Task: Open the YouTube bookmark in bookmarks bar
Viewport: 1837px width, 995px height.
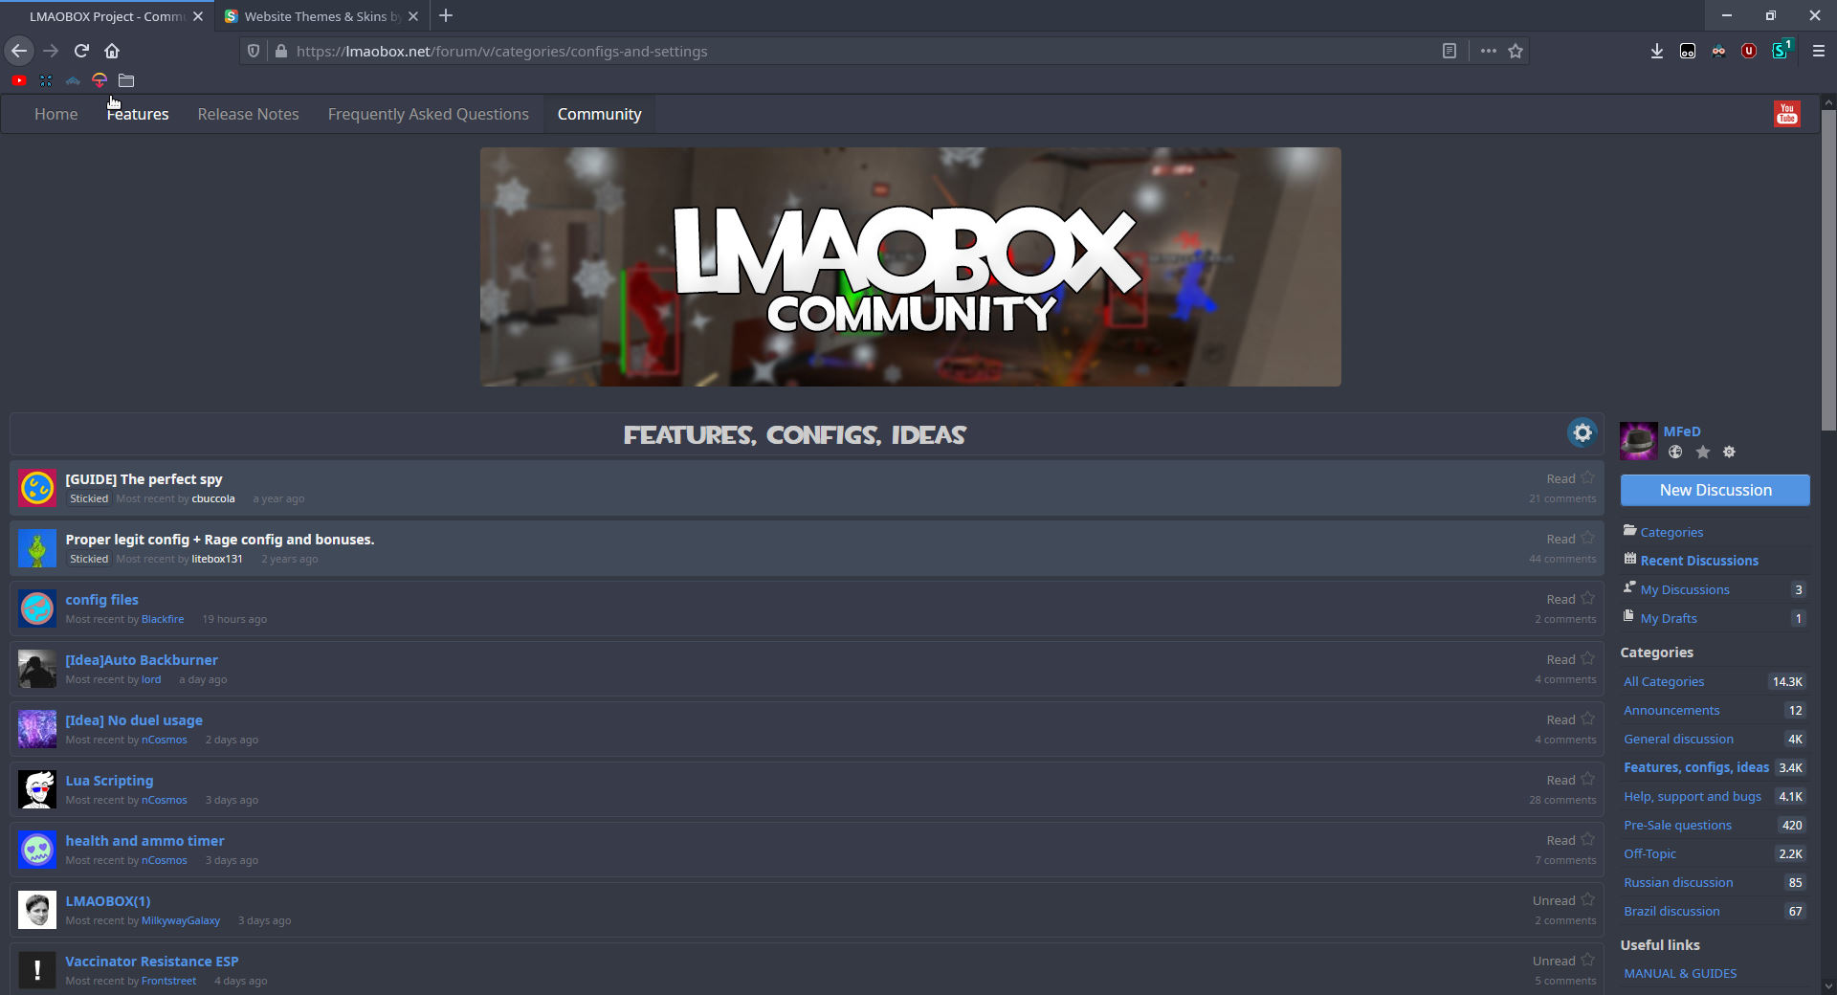Action: click(x=19, y=80)
